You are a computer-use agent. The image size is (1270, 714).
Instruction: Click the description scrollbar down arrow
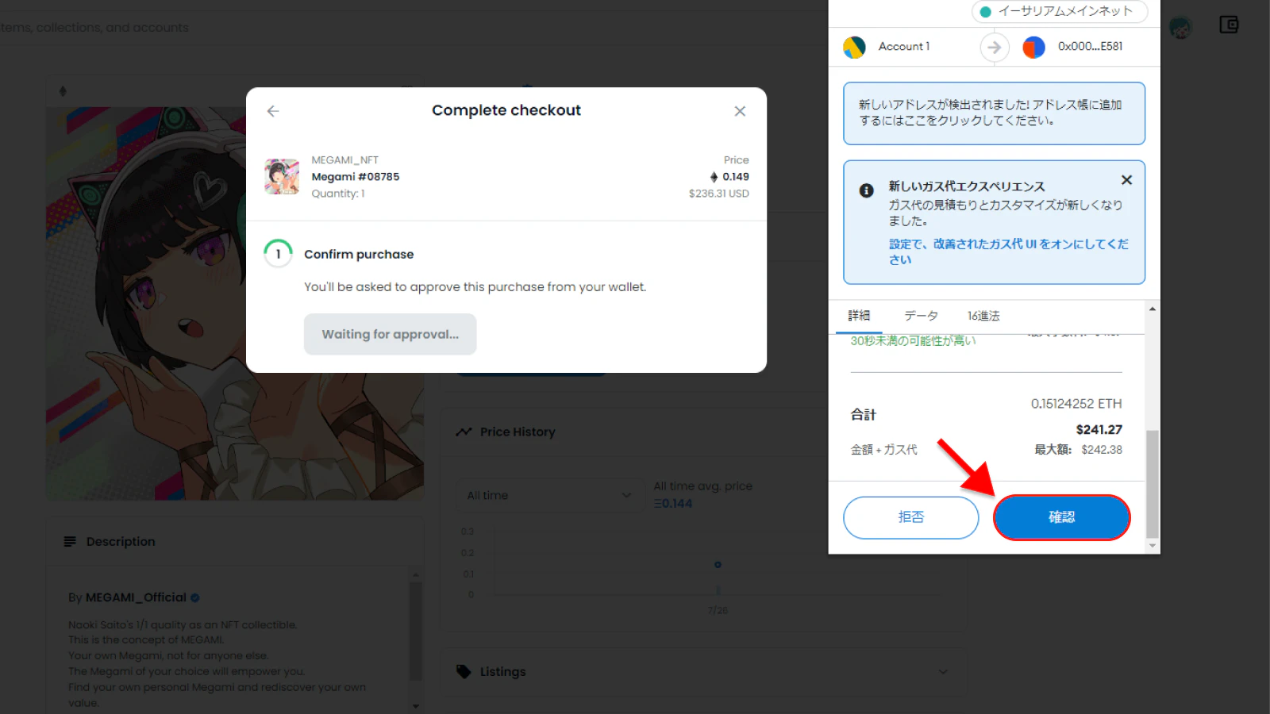416,705
